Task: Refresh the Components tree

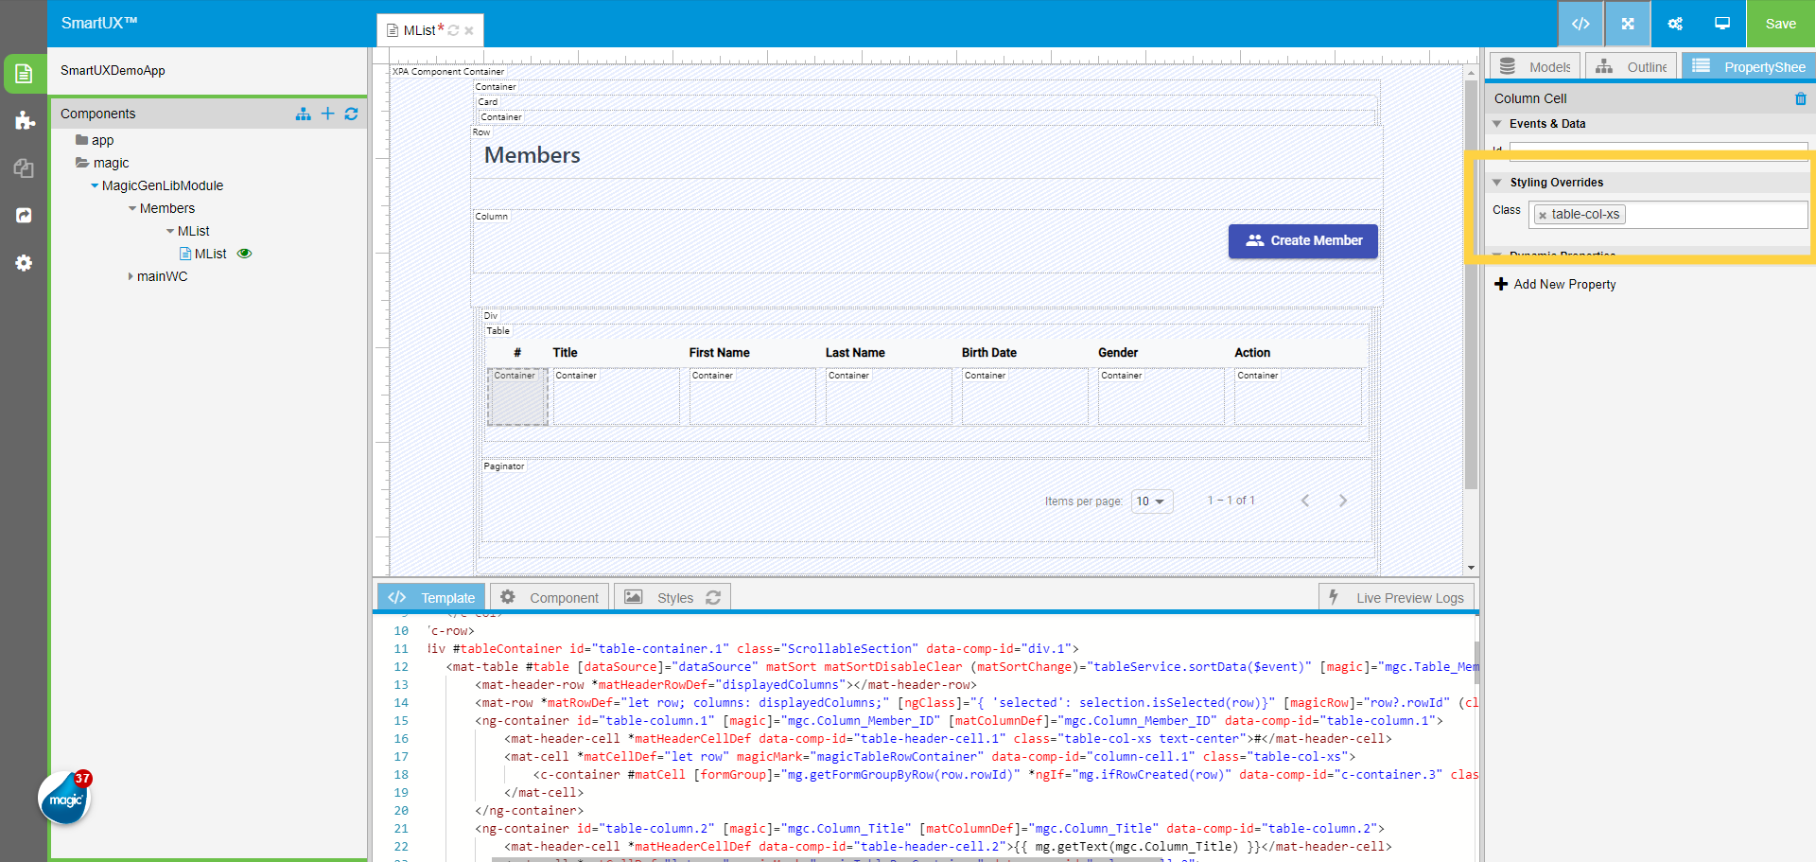Action: [x=351, y=114]
